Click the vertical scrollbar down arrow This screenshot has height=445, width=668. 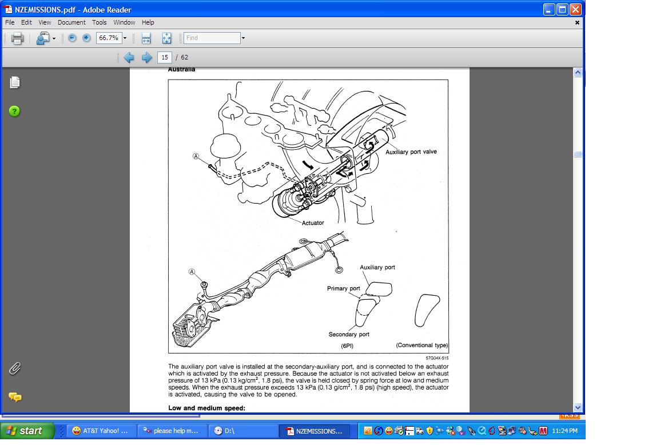pyautogui.click(x=578, y=407)
